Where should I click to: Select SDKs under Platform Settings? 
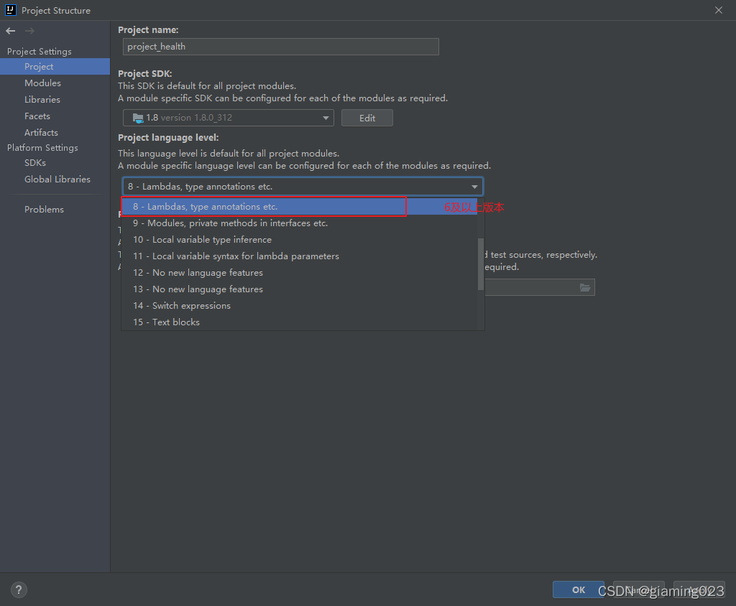[34, 162]
